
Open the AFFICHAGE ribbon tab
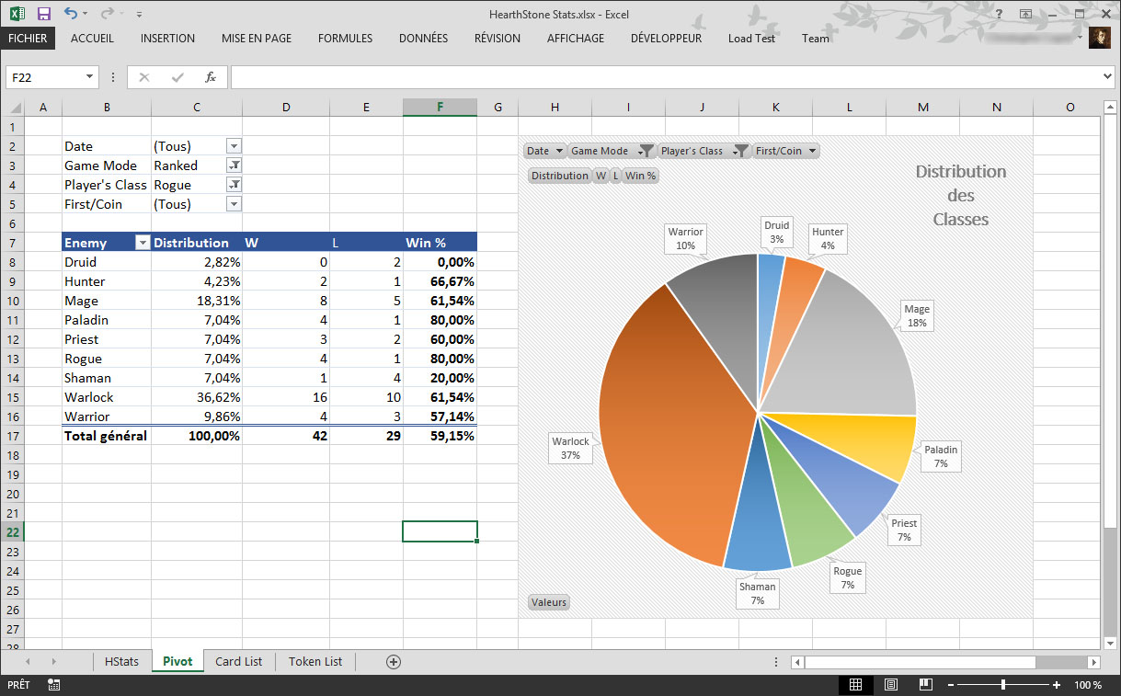[x=576, y=39]
